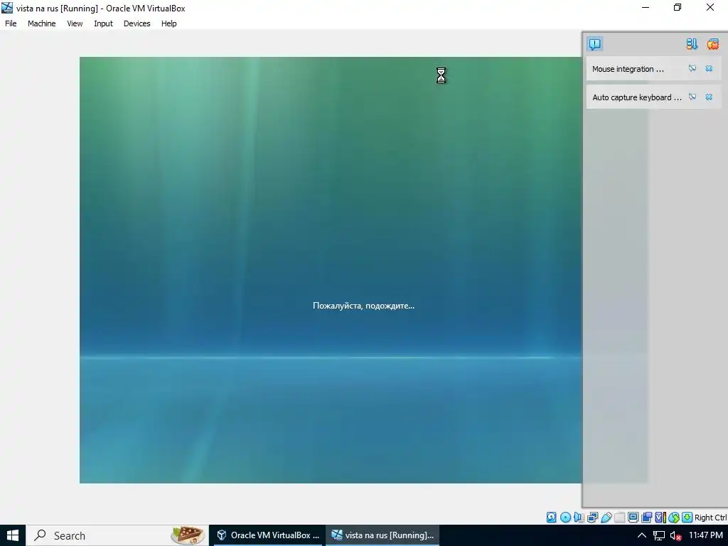
Task: Click the 'vista na rus [Running]' taskbar button
Action: click(382, 535)
